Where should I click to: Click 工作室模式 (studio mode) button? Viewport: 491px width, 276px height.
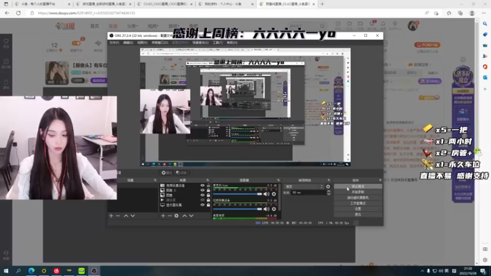click(358, 204)
